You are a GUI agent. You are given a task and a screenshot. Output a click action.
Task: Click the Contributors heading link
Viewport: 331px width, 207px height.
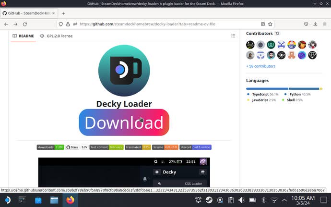tap(259, 34)
